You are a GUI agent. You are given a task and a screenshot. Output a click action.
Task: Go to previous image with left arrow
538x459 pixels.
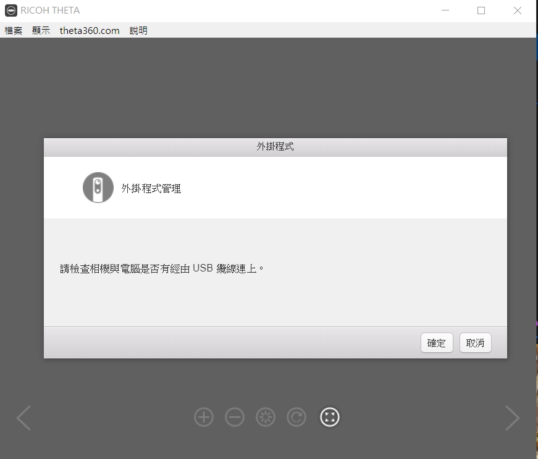[x=23, y=418]
